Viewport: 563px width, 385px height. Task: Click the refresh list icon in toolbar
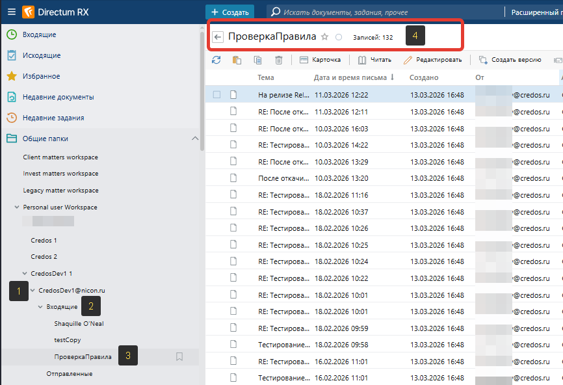216,60
